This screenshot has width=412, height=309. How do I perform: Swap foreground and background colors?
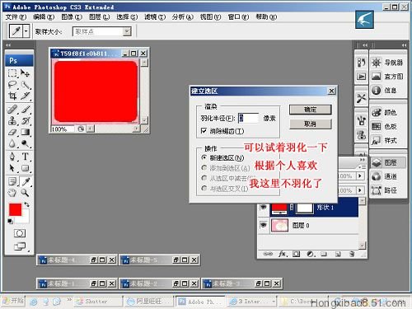[27, 204]
